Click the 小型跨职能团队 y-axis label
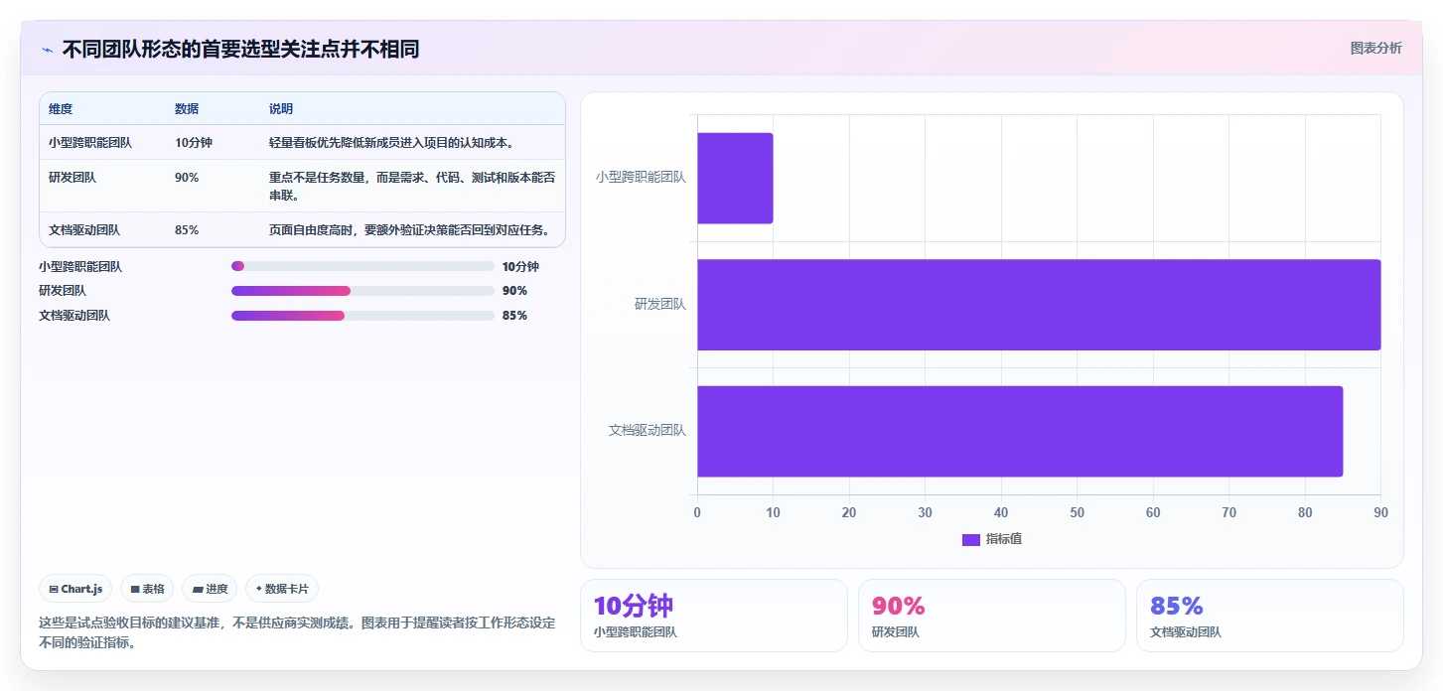1443x691 pixels. pos(641,178)
